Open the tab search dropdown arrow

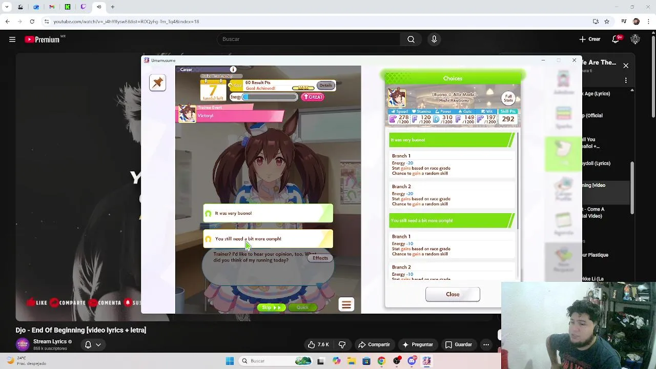click(x=7, y=7)
